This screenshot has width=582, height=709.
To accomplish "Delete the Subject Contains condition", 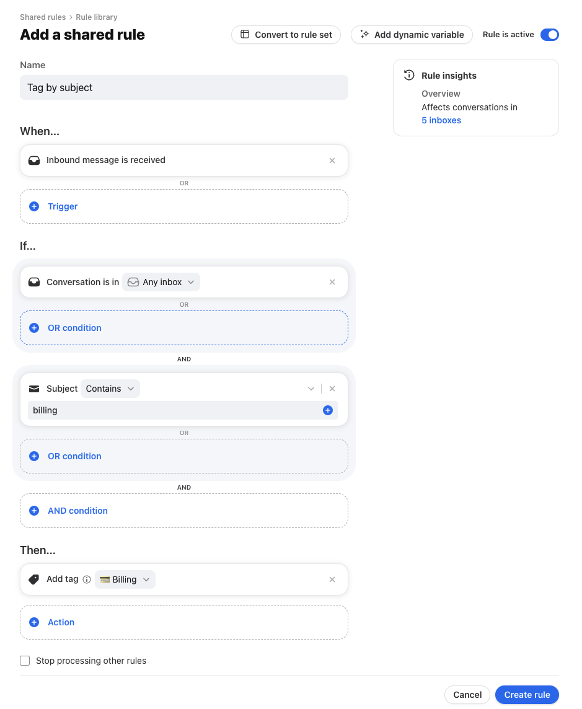I will coord(332,389).
